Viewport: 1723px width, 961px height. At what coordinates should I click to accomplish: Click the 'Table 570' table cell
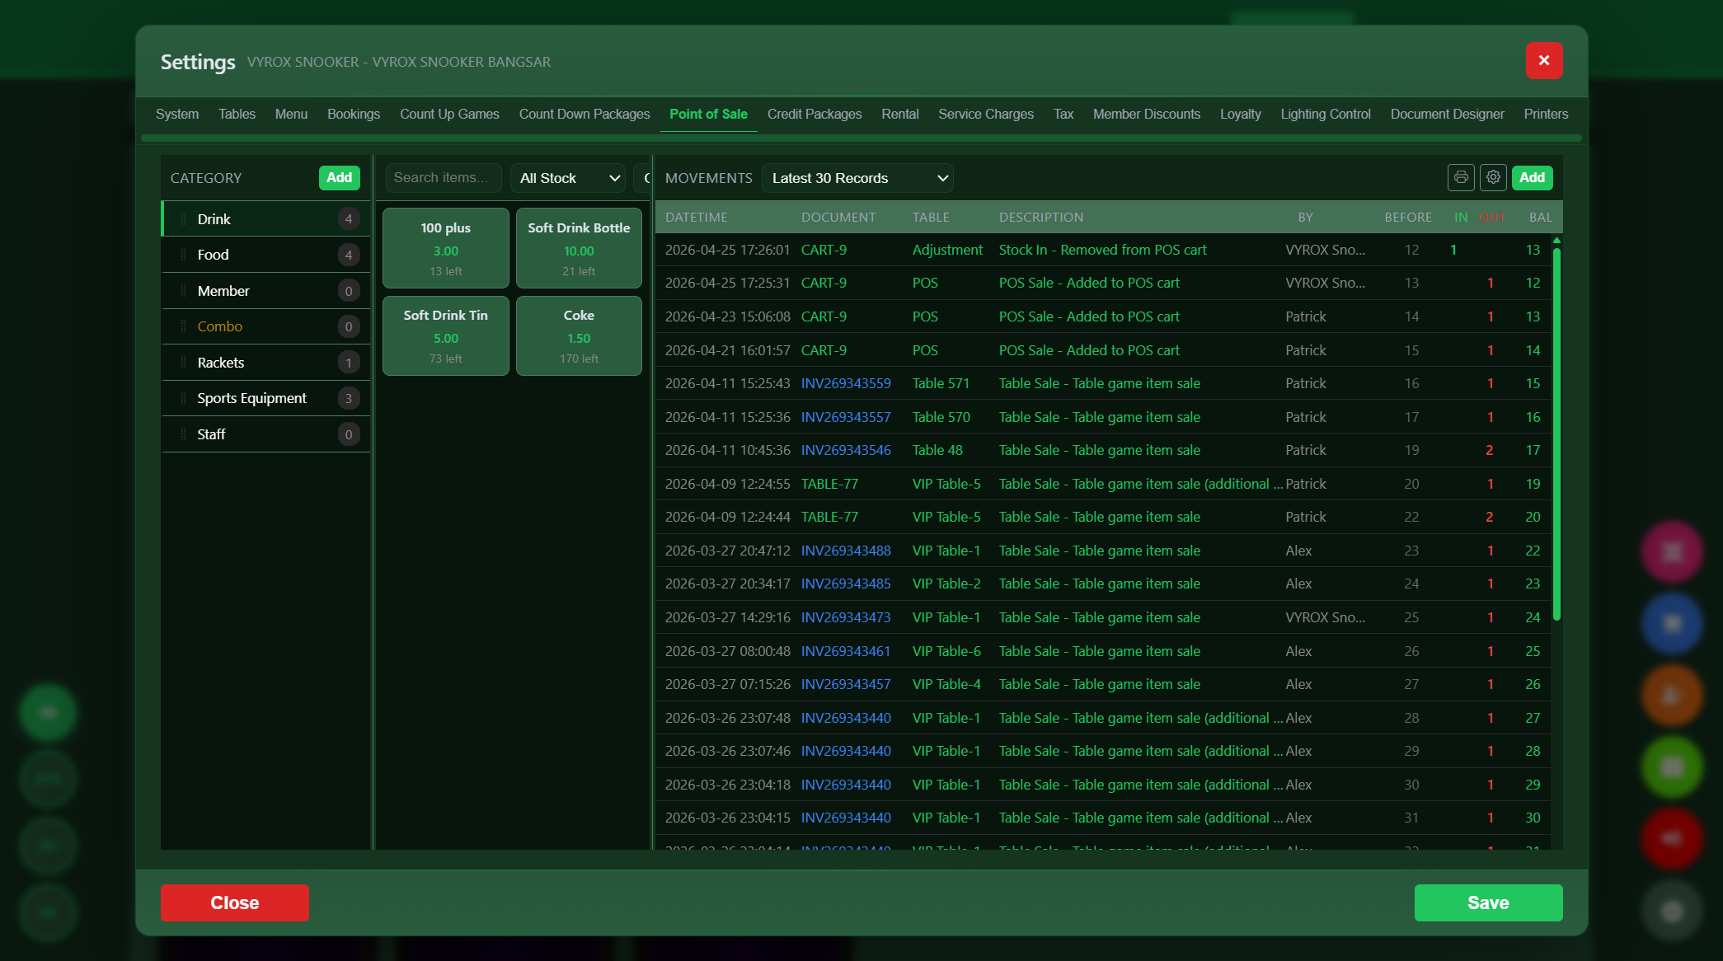coord(941,417)
